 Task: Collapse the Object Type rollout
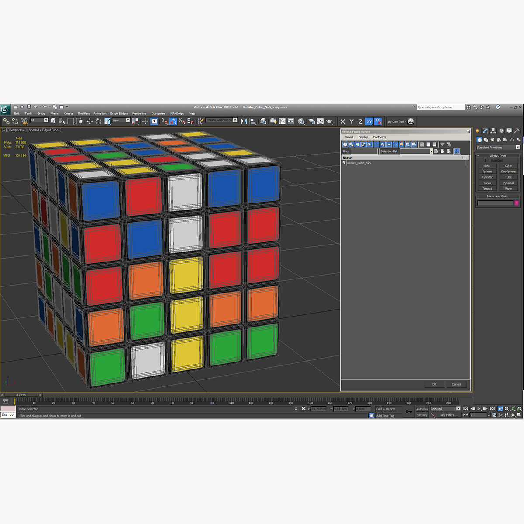coord(497,155)
